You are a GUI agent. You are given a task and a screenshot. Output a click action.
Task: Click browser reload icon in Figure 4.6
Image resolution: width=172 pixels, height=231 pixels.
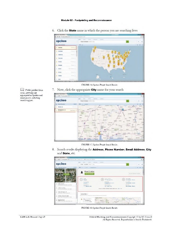[59, 37]
